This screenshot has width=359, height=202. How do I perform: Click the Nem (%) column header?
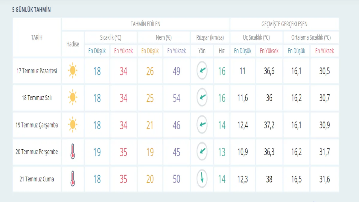(x=164, y=38)
